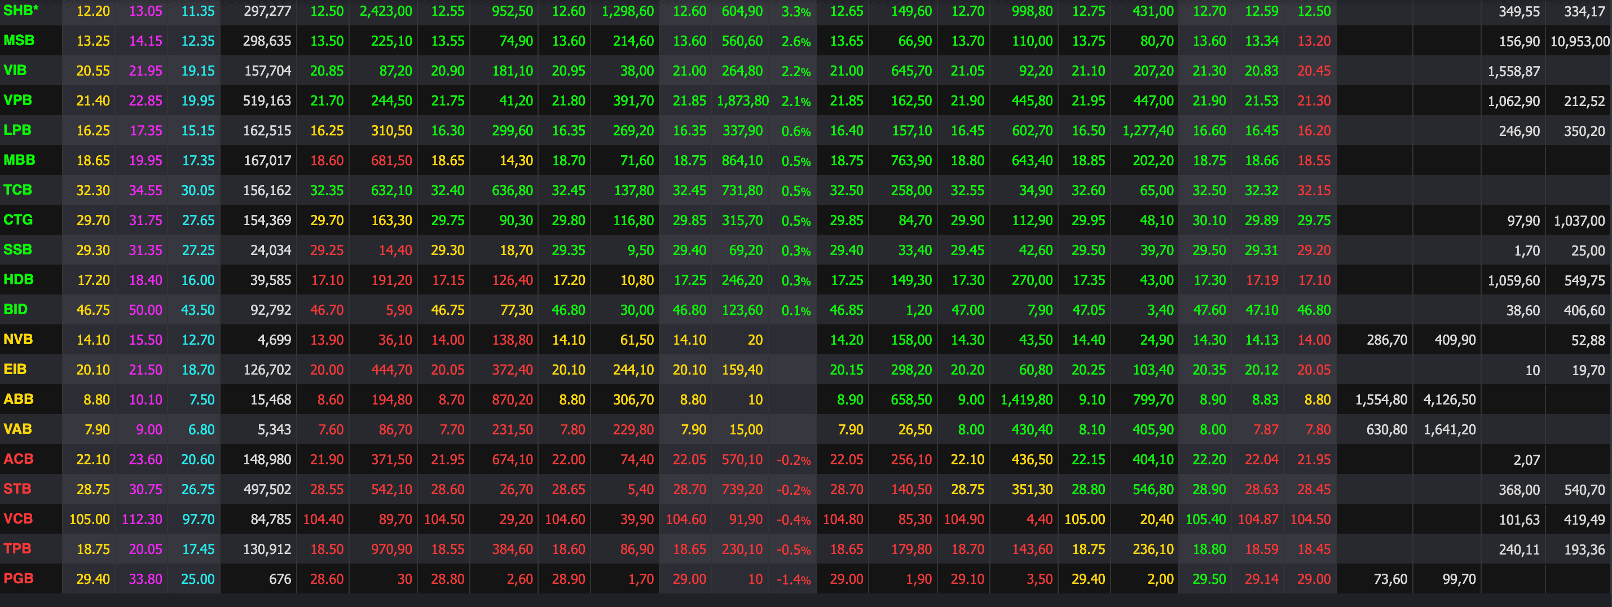Select ABB ask volume 1,419,80
Viewport: 1612px width, 607px height.
1027,400
